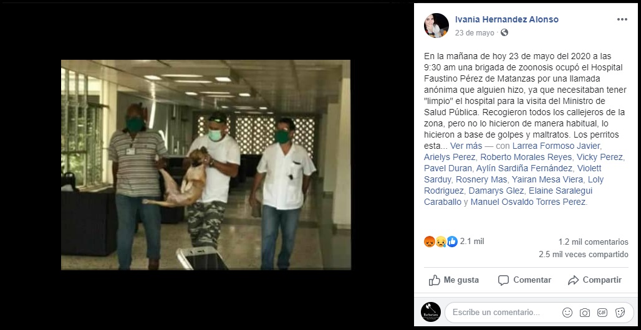The width and height of the screenshot is (641, 330).
Task: Click the public globe privacy icon
Action: click(504, 32)
